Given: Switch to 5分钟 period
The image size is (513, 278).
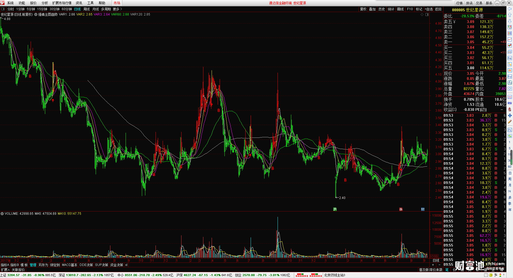Looking at the screenshot, I should [31, 9].
